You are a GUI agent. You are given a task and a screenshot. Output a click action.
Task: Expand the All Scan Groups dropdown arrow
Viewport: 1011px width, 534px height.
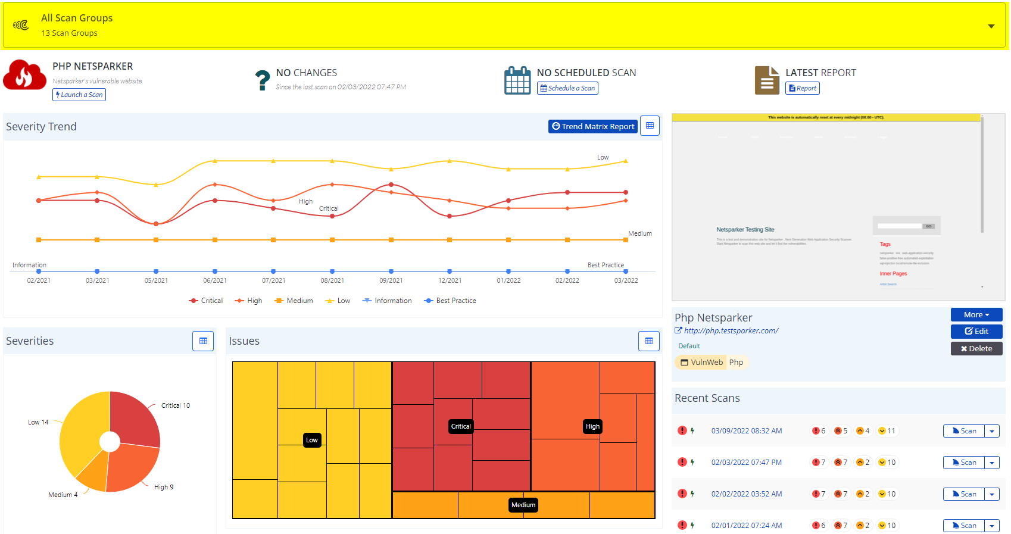pyautogui.click(x=991, y=26)
